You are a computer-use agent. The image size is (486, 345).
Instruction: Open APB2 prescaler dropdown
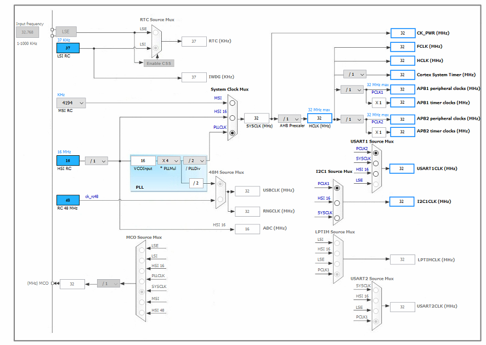(352, 120)
